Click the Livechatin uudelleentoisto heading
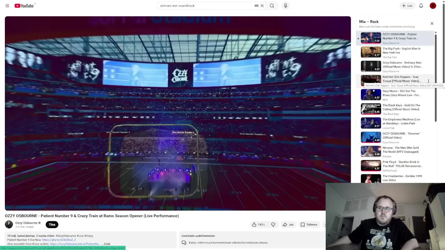The image size is (445, 250). point(198,236)
